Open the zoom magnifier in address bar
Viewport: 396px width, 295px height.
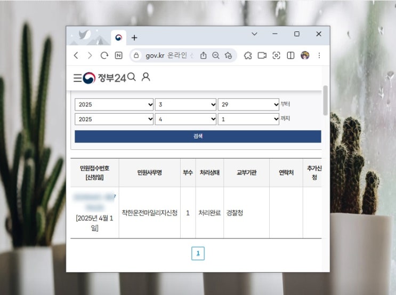point(216,55)
